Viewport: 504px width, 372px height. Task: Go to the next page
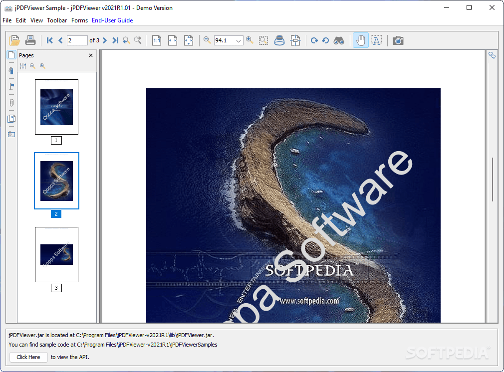click(x=105, y=40)
